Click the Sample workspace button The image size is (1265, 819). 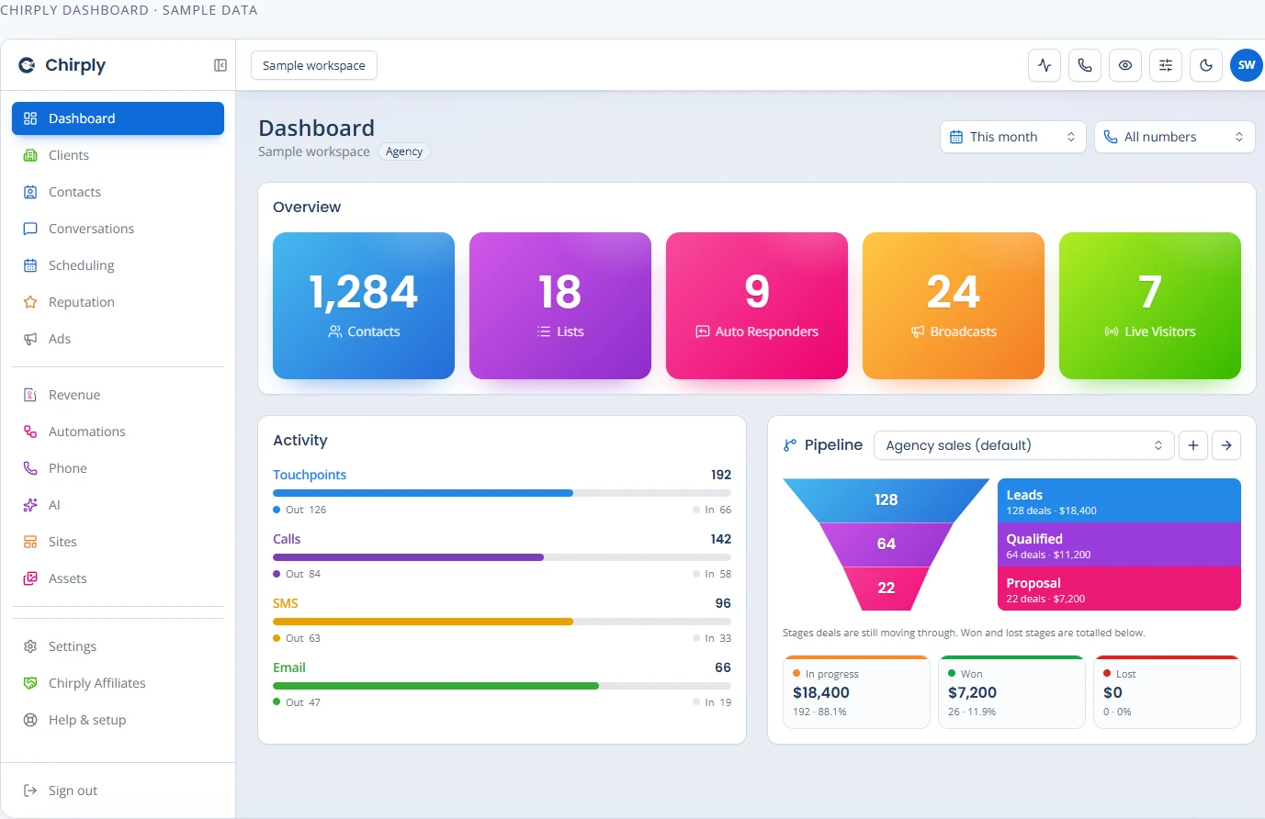pyautogui.click(x=314, y=65)
